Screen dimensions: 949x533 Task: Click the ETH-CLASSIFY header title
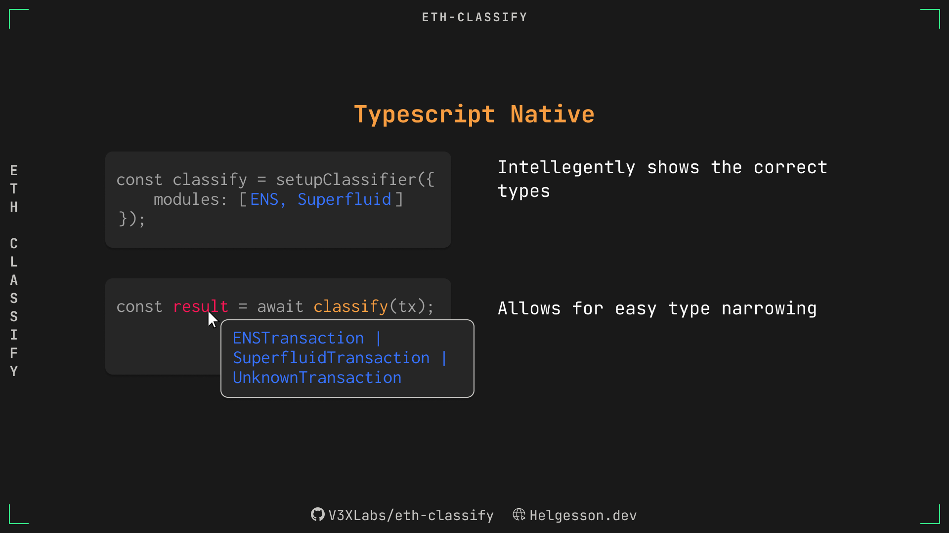[x=474, y=18]
